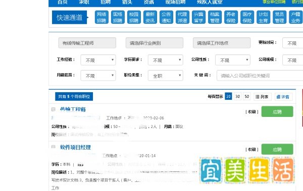Open the 公司规模 dropdown
The height and width of the screenshot is (191, 303).
click(x=292, y=60)
